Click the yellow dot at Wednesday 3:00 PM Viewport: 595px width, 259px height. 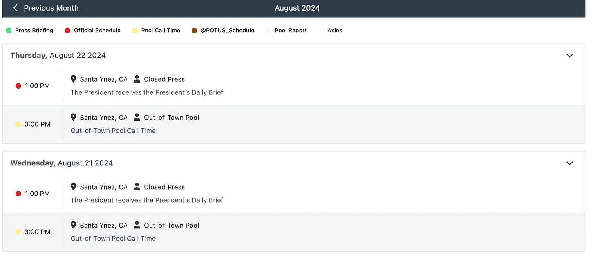click(x=18, y=232)
